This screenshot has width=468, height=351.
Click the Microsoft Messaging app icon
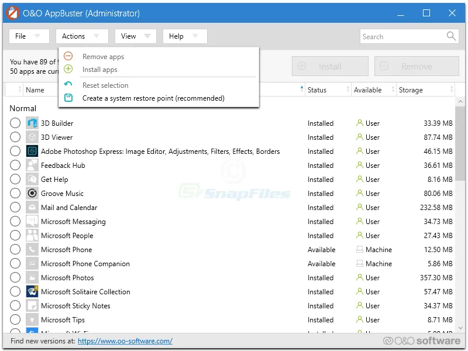[x=32, y=221]
